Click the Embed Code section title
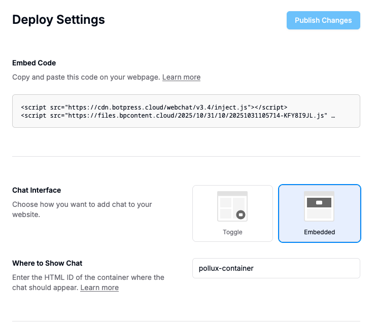The image size is (377, 323). 34,63
